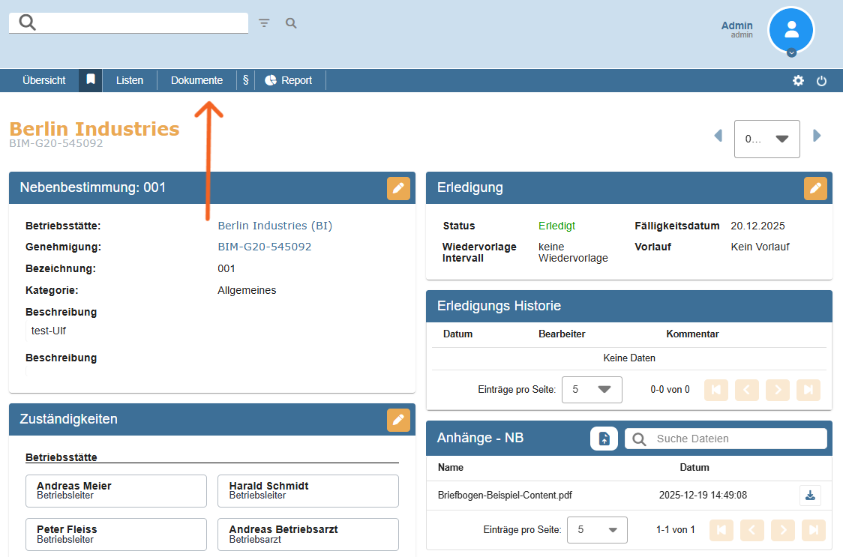The width and height of the screenshot is (843, 557).
Task: Open the Admin user avatar menu
Action: (790, 30)
